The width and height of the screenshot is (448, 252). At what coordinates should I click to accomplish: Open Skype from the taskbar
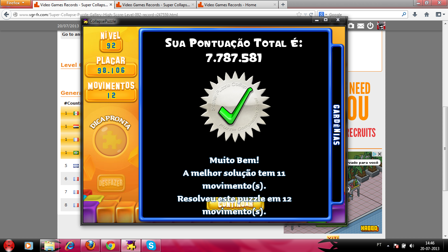pos(151,245)
